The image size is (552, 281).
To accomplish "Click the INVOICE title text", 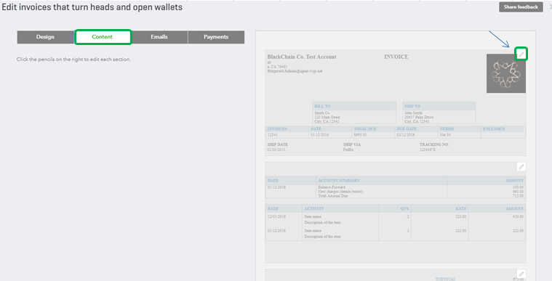I will (x=396, y=57).
